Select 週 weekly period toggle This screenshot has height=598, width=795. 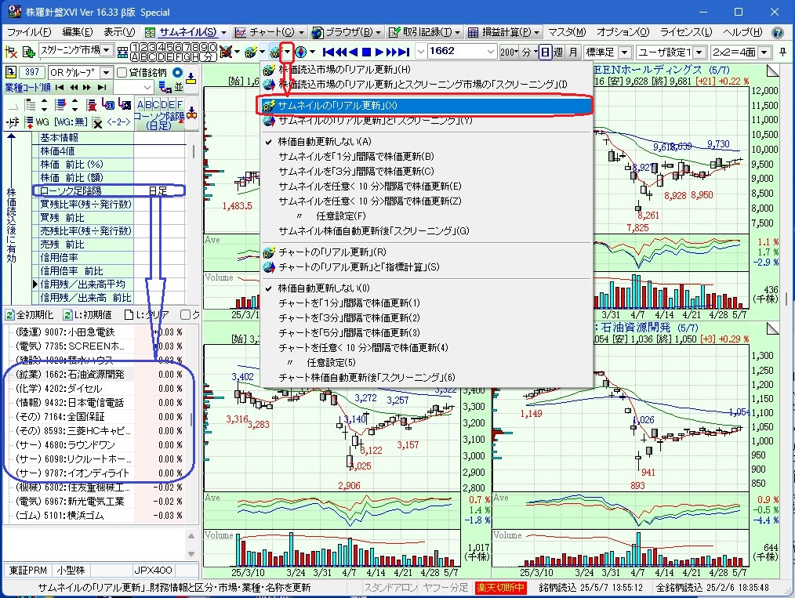tap(558, 52)
